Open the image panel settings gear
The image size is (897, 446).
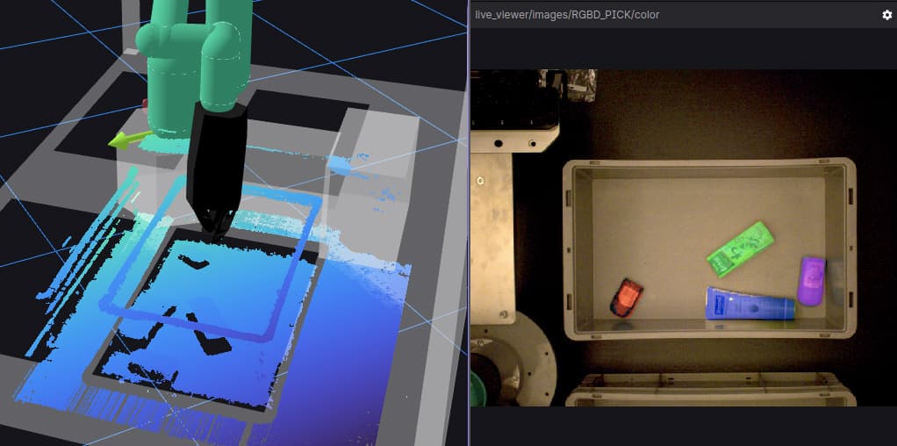coord(886,15)
